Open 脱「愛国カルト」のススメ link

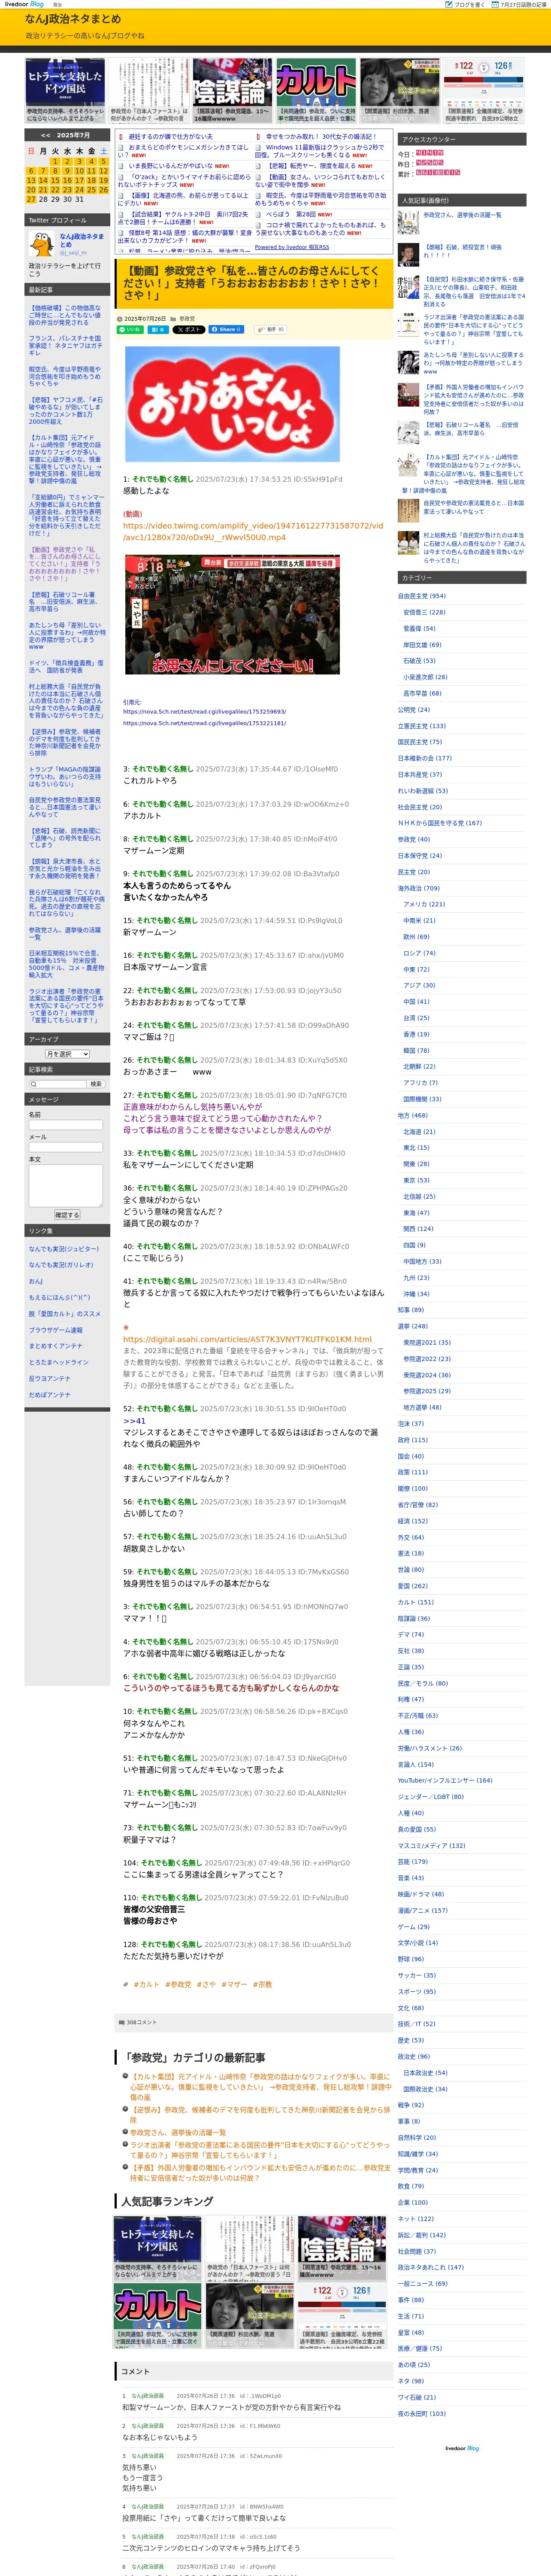(x=65, y=1314)
